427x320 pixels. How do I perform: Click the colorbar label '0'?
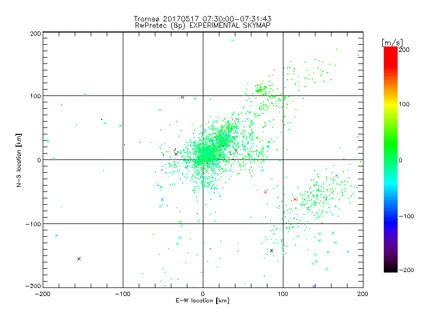coord(400,160)
